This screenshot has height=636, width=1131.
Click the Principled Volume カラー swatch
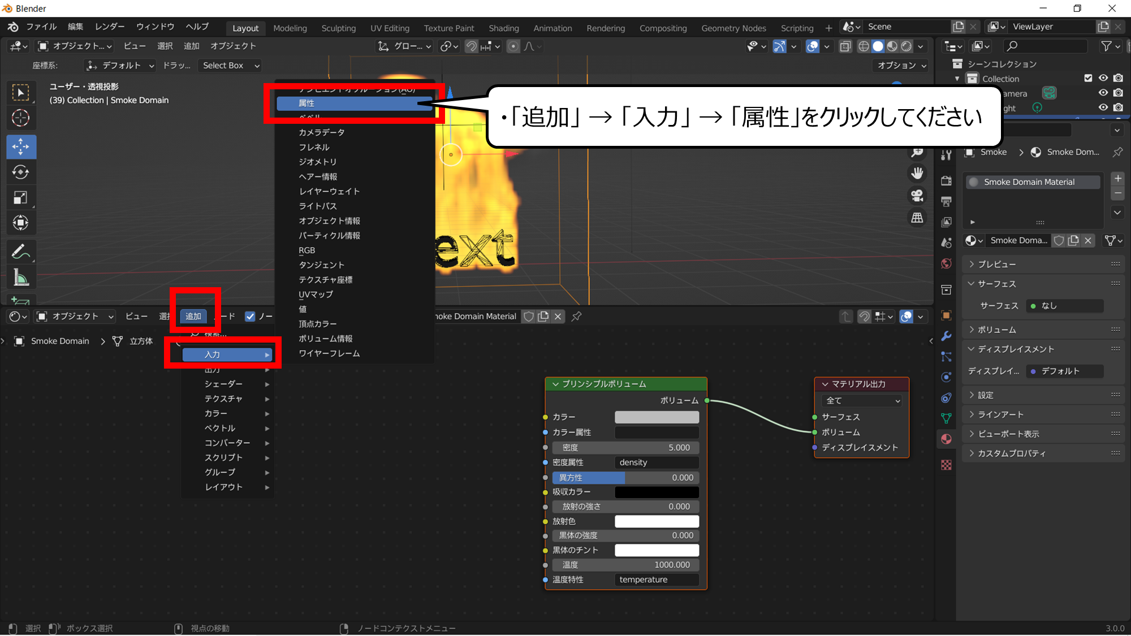tap(657, 417)
